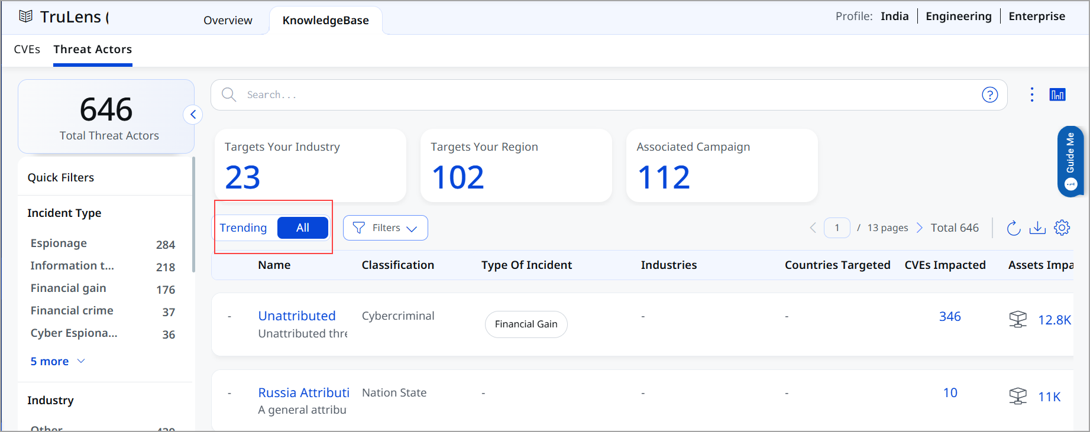Open the Associated Campaign card
Viewport: 1090px width, 432px height.
pos(722,165)
